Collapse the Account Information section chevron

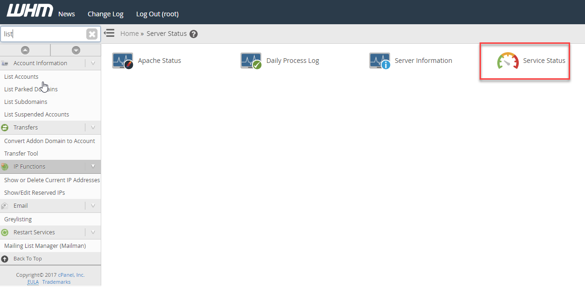click(93, 63)
